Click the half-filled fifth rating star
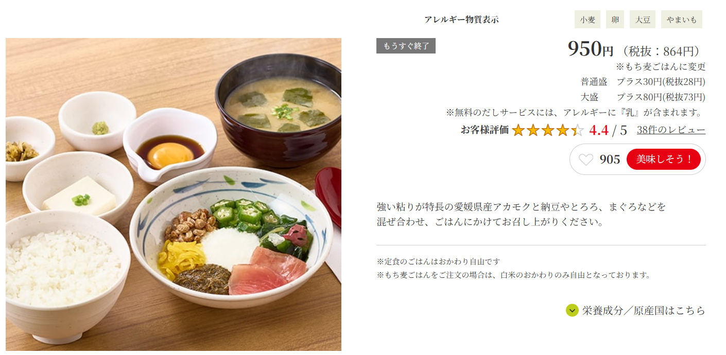 tap(578, 130)
